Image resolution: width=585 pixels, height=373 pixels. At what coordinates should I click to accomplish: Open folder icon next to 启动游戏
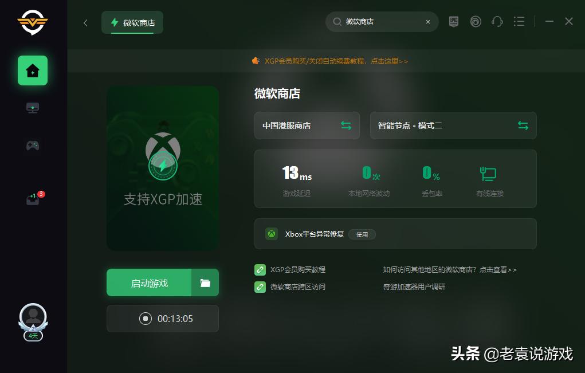205,282
